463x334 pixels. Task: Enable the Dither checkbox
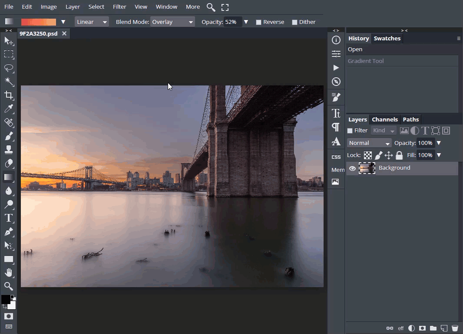295,22
